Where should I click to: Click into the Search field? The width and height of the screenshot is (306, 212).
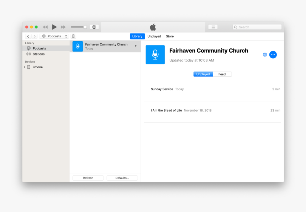[257, 27]
